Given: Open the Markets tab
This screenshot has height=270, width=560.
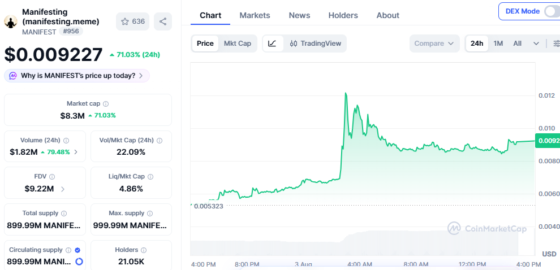Looking at the screenshot, I should click(x=255, y=15).
